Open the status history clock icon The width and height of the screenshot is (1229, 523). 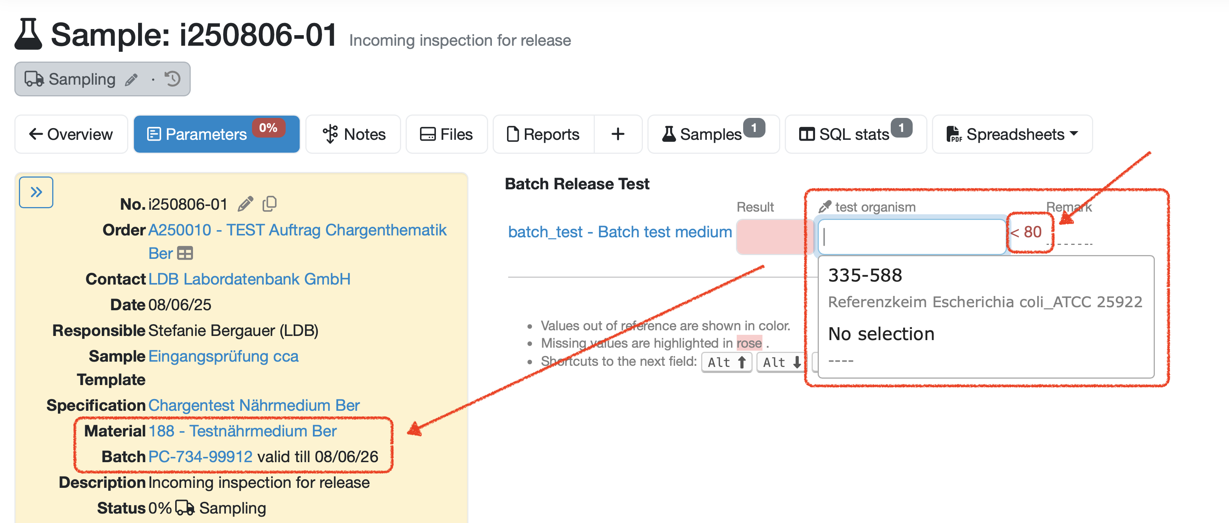173,79
